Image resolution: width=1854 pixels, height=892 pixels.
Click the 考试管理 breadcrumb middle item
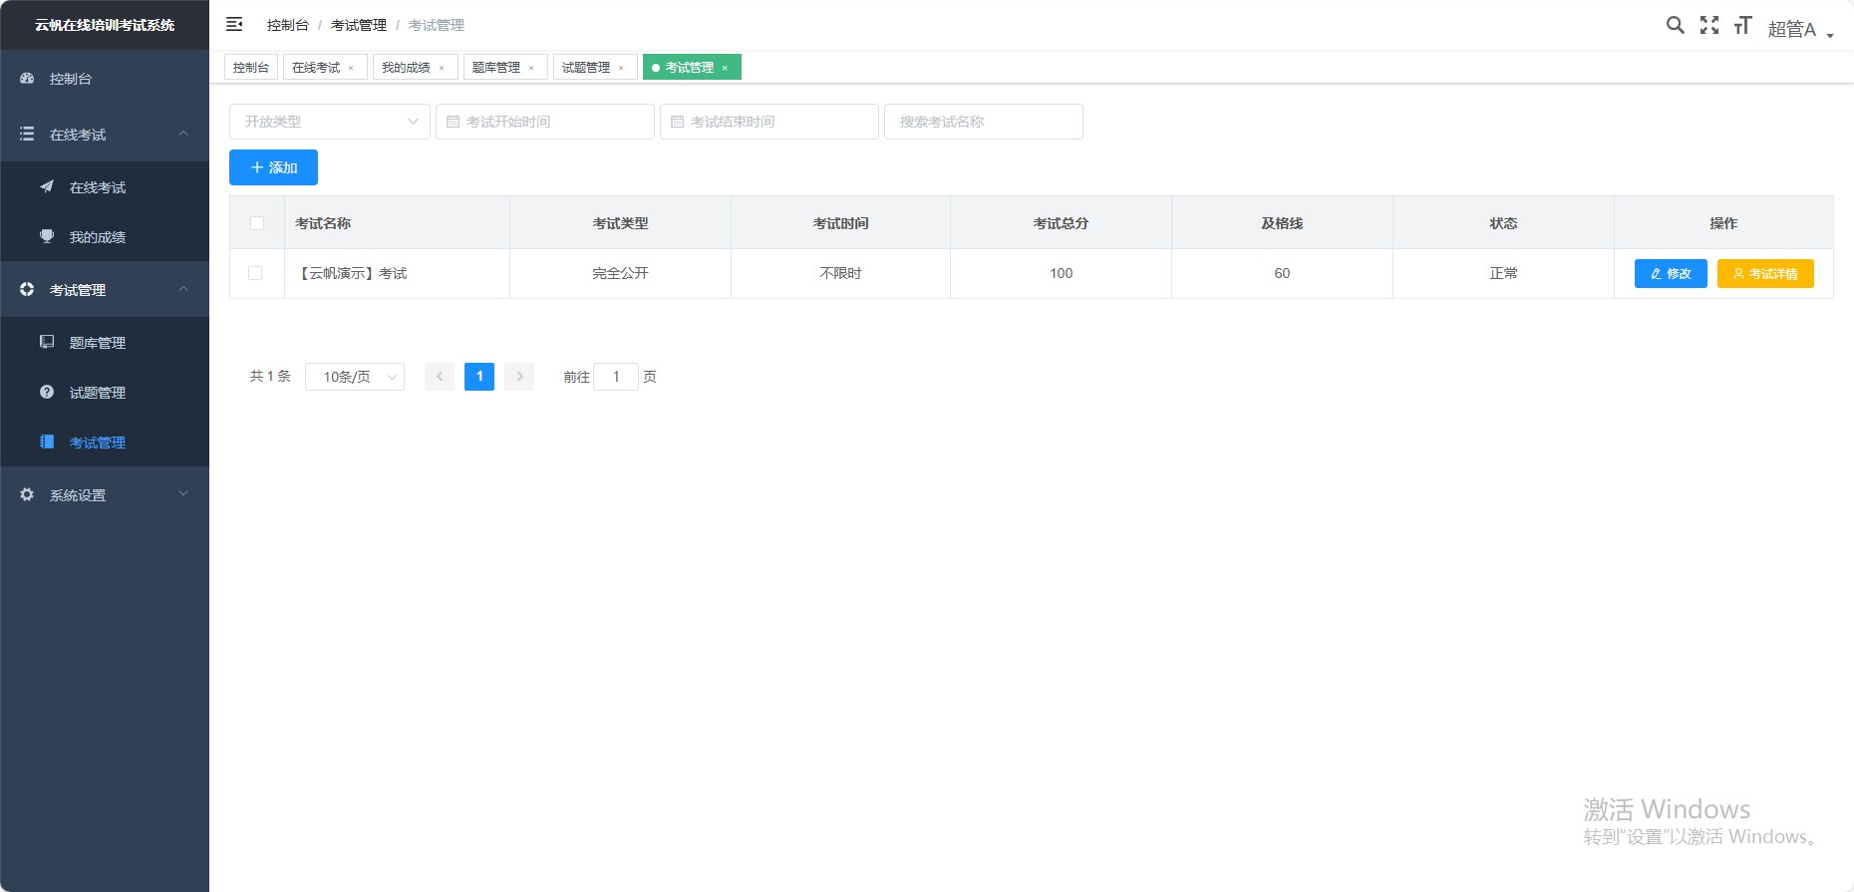tap(359, 25)
